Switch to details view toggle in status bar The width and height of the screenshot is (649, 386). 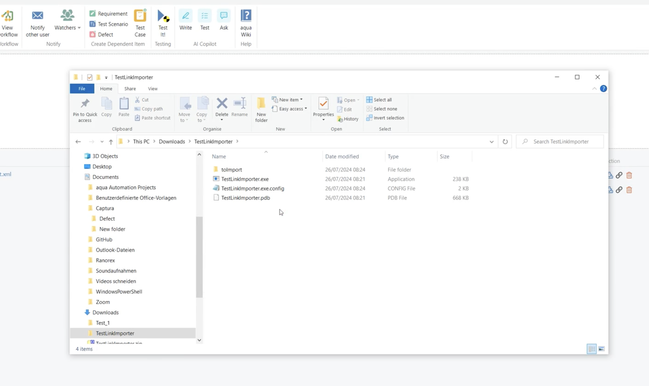[x=592, y=349]
